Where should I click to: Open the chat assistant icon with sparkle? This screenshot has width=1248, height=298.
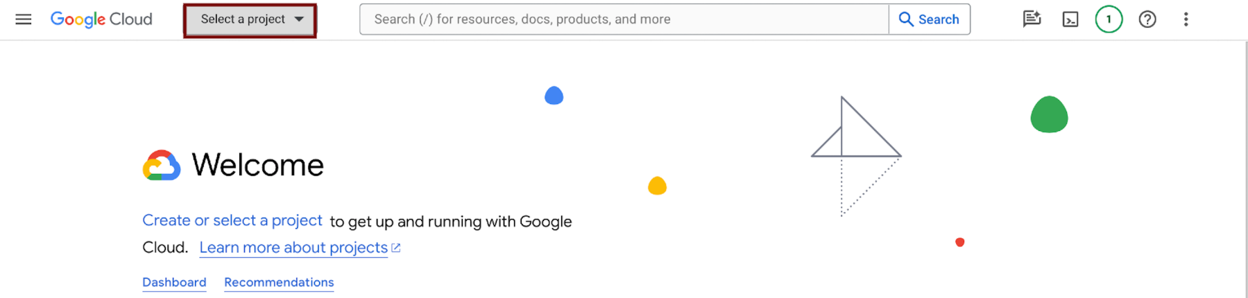(x=1032, y=19)
